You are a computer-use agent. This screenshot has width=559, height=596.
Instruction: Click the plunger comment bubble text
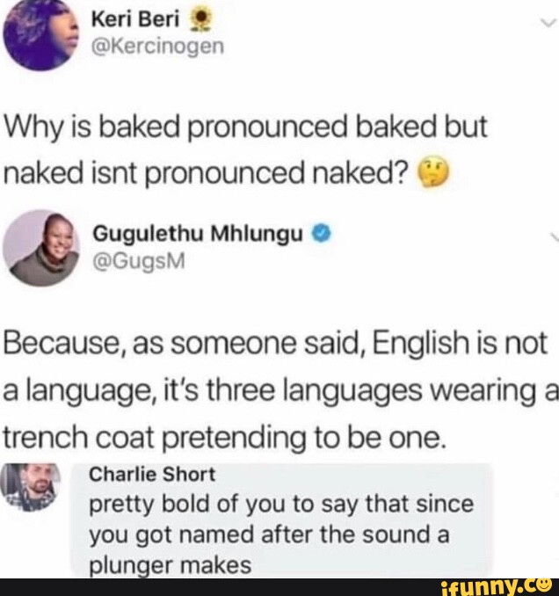281,534
